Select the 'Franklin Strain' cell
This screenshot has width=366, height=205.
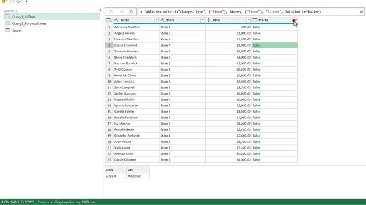pyautogui.click(x=136, y=130)
